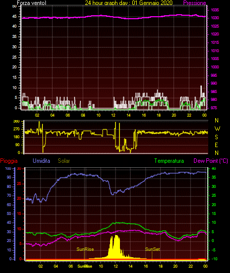230x273 pixels.
Task: Click the Solar legend label
Action: [64, 161]
